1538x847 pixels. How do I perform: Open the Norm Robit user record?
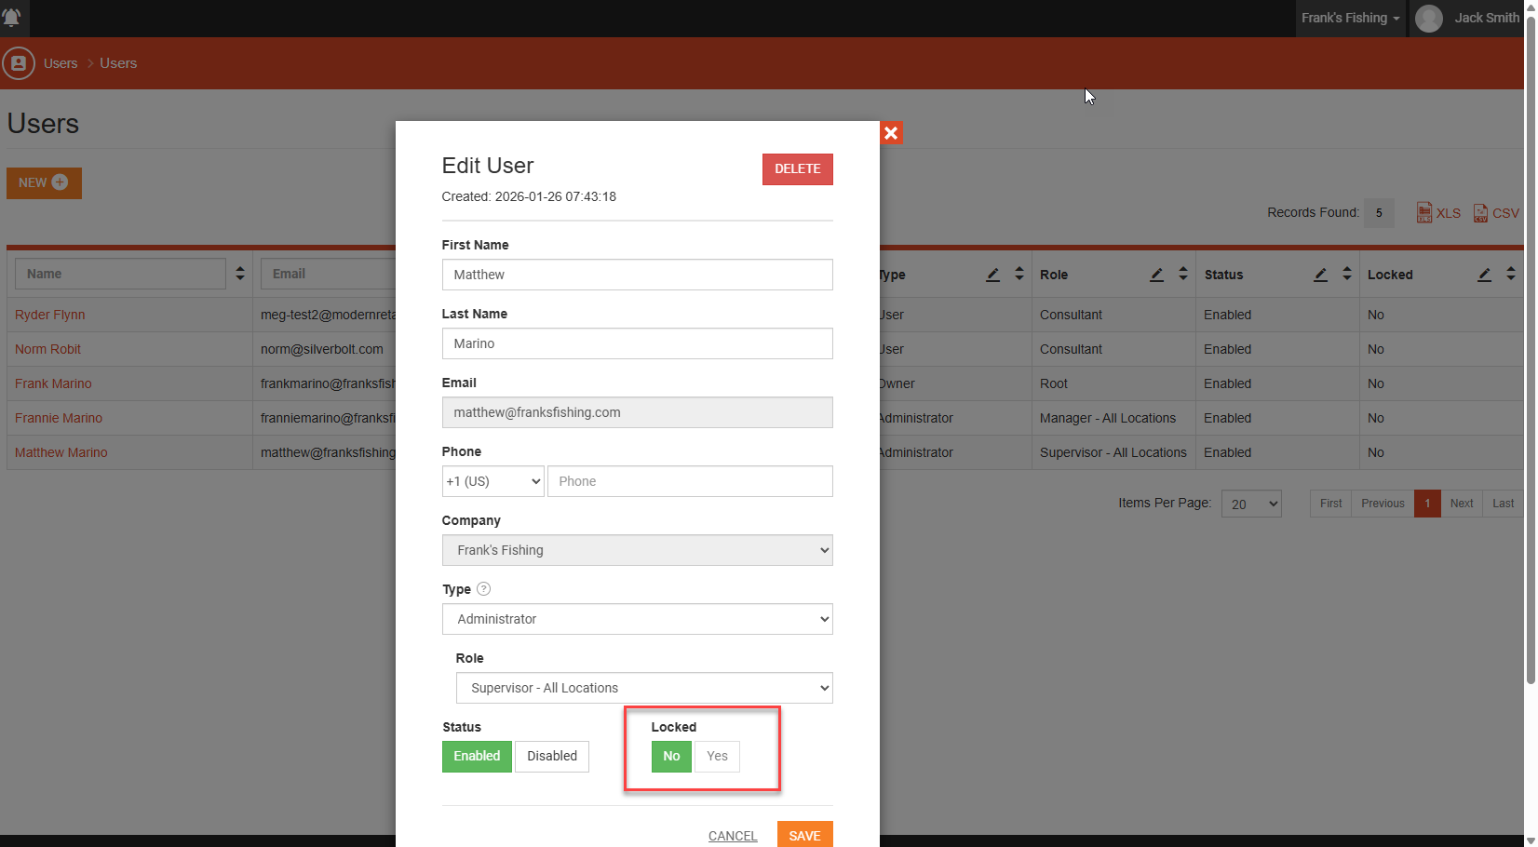pyautogui.click(x=48, y=349)
